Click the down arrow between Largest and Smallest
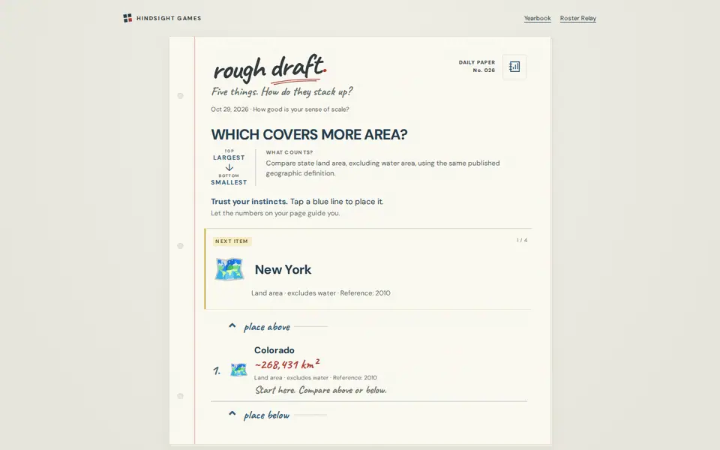This screenshot has width=720, height=450. [x=229, y=167]
